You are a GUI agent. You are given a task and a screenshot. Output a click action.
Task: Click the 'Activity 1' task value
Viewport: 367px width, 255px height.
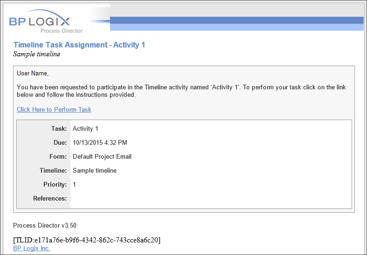(85, 128)
